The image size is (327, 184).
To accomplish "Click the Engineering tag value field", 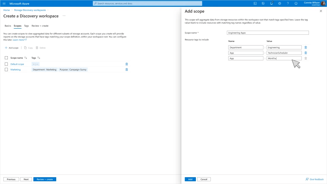I will [284, 47].
